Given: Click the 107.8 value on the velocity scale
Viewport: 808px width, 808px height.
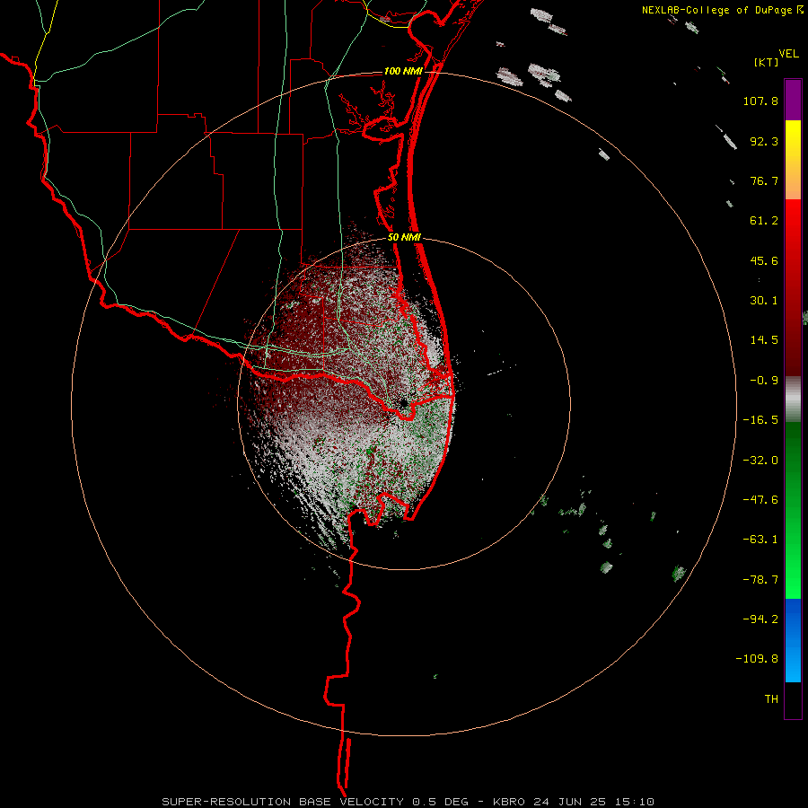Looking at the screenshot, I should (x=760, y=101).
